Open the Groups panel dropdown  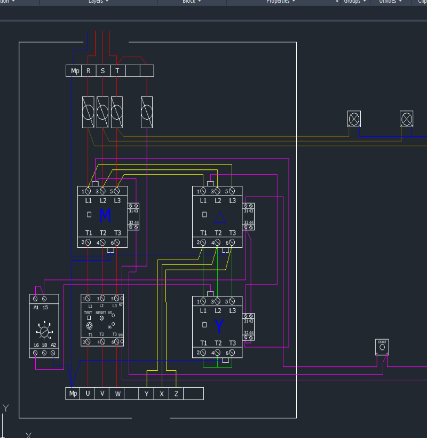(355, 2)
